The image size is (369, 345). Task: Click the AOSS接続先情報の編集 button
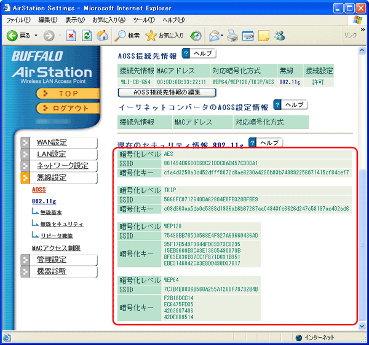click(167, 92)
